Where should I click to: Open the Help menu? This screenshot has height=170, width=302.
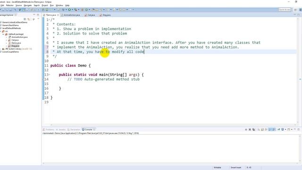click(67, 5)
